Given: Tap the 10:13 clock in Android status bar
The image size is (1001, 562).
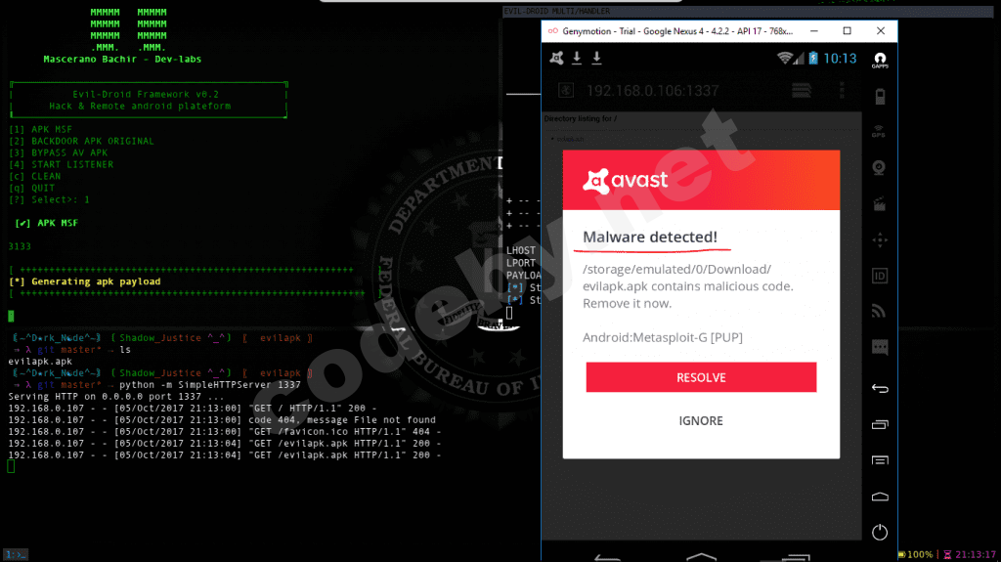Looking at the screenshot, I should (840, 58).
